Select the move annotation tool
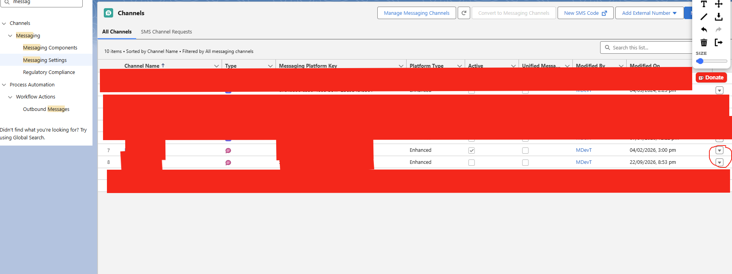 (x=719, y=4)
